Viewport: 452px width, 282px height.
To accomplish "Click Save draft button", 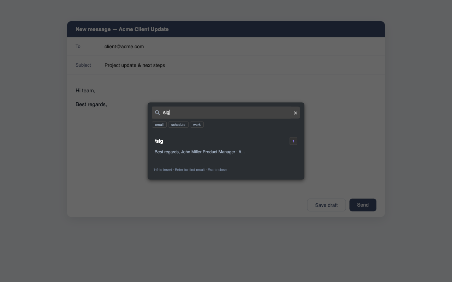I will coord(326,205).
